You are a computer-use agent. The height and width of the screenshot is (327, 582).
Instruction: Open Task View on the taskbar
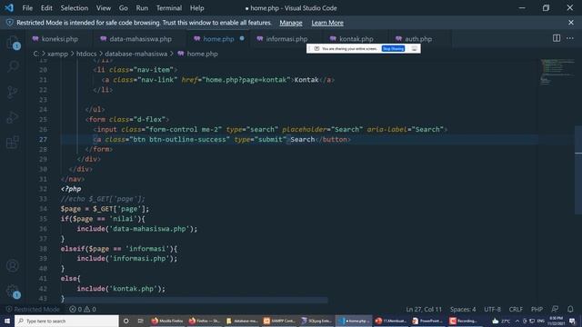(140, 321)
